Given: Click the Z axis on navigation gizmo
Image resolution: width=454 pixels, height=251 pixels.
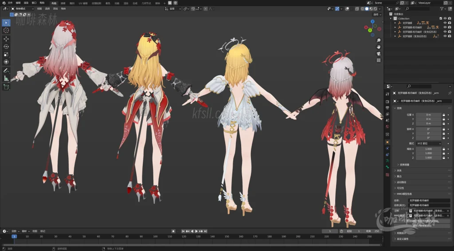Looking at the screenshot, I should point(372,22).
